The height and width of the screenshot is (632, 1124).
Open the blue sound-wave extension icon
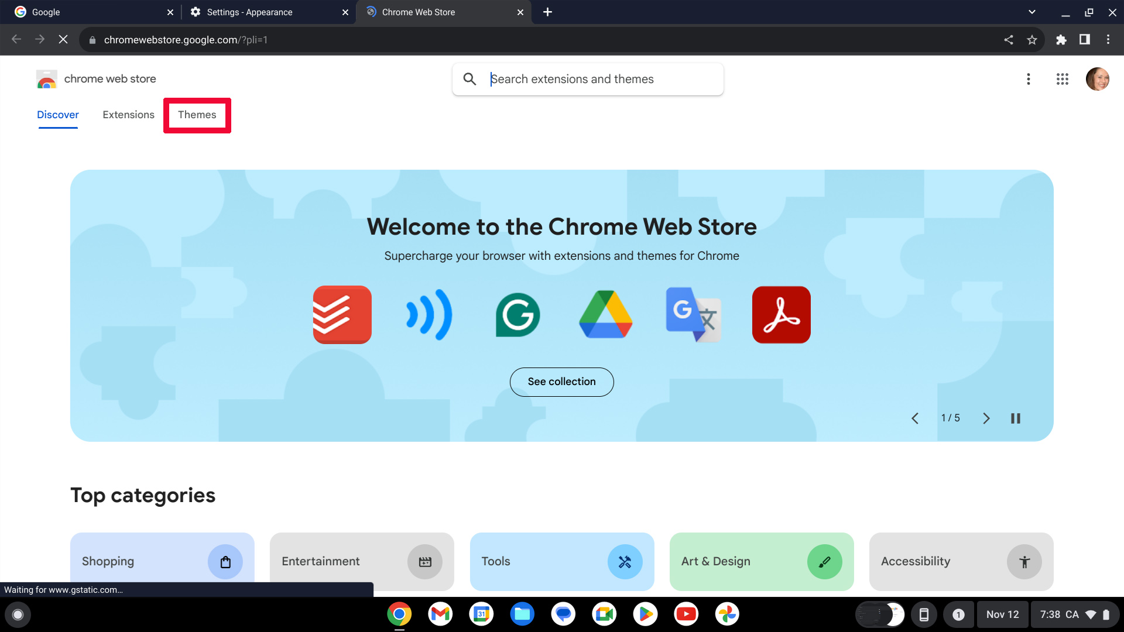[430, 315]
